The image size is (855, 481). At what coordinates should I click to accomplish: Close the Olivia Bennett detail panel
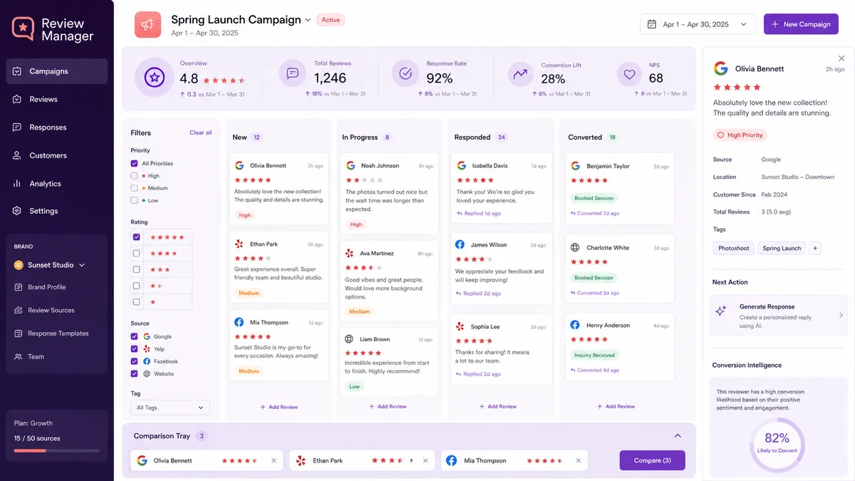tap(841, 58)
